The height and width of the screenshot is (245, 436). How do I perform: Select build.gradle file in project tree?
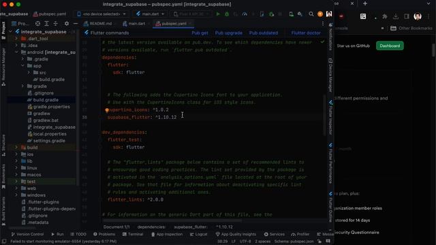(x=46, y=100)
